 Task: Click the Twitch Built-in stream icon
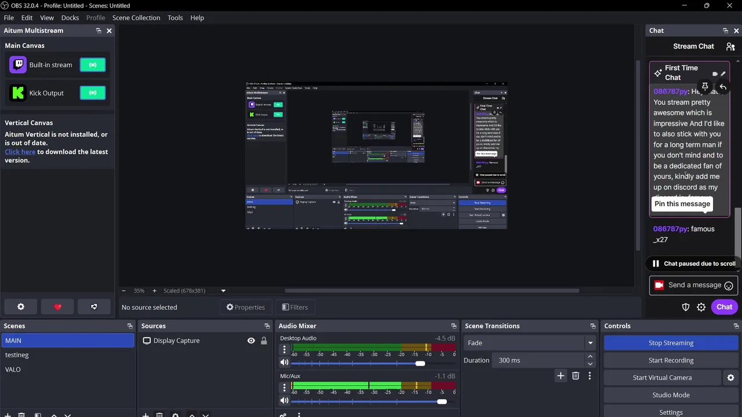click(18, 65)
